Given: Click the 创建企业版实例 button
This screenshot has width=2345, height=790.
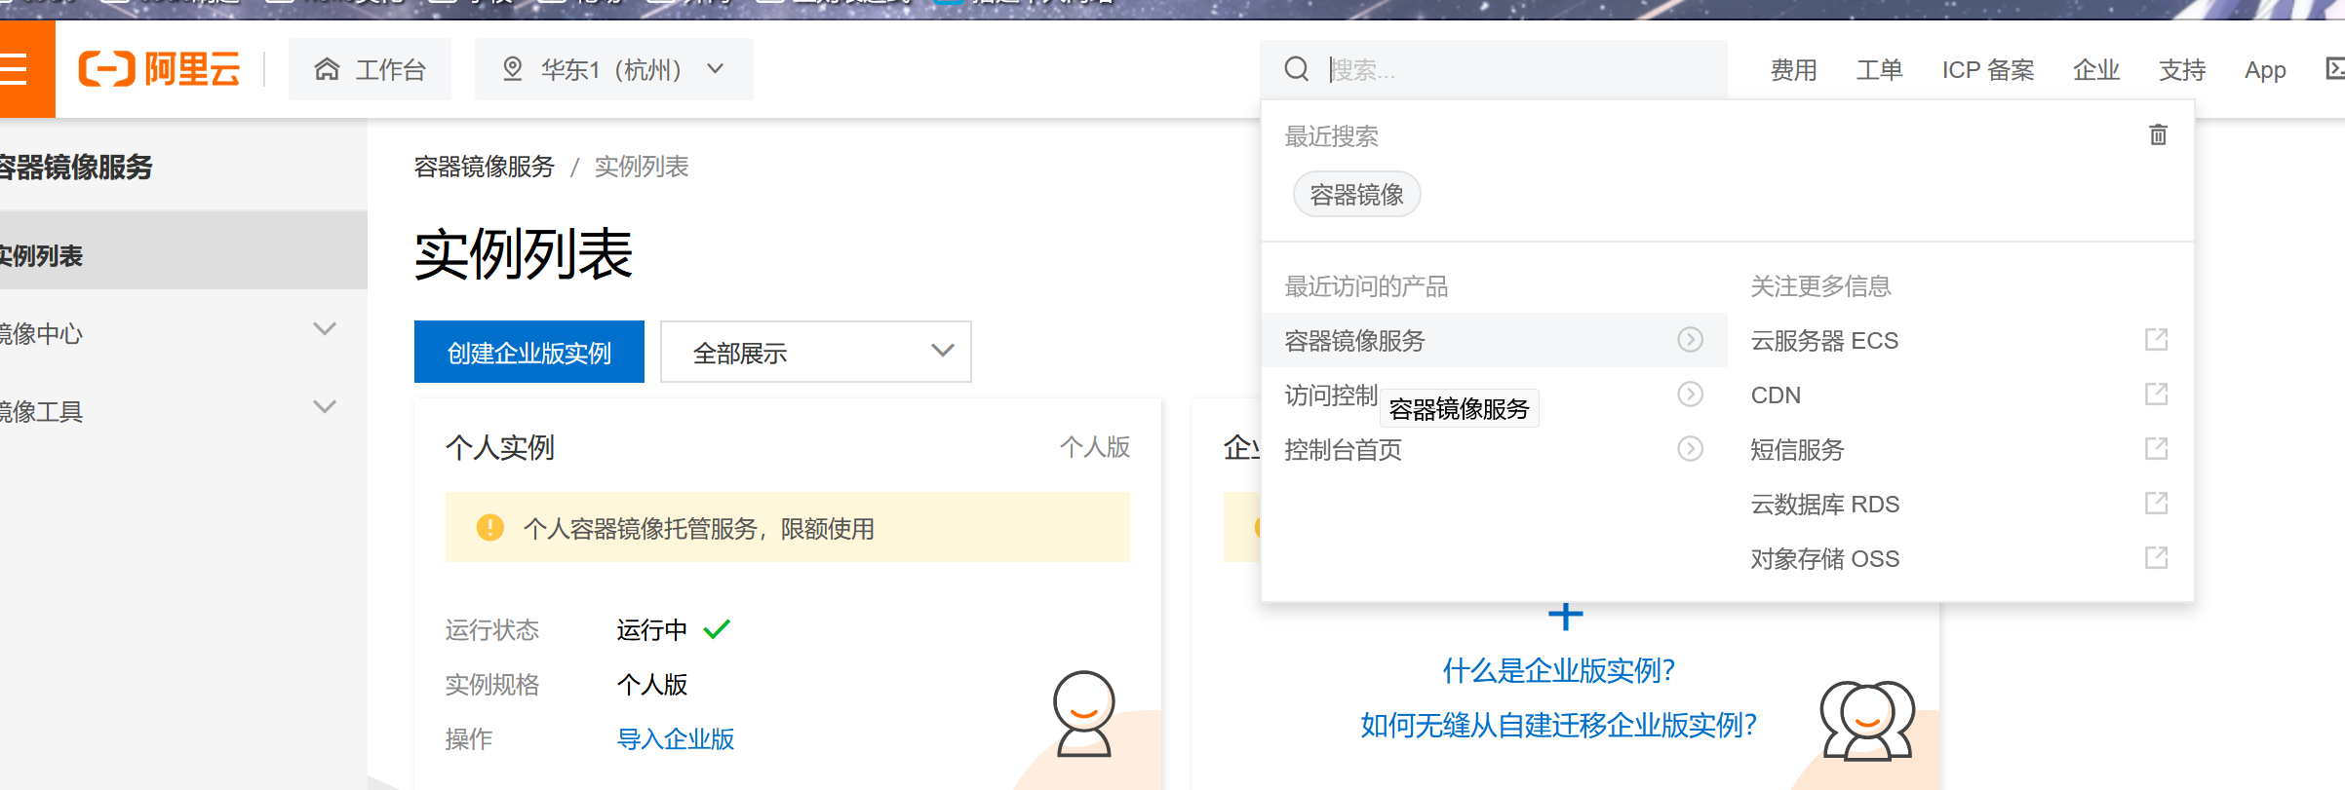Looking at the screenshot, I should 529,352.
